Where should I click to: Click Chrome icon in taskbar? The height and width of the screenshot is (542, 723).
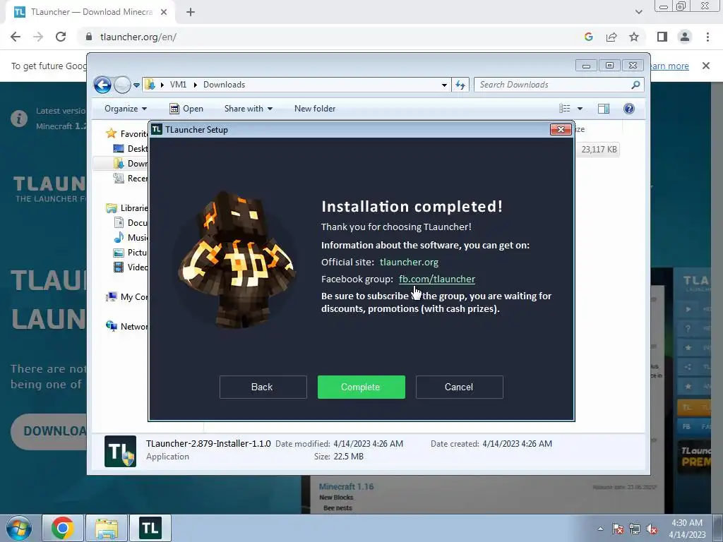click(63, 528)
